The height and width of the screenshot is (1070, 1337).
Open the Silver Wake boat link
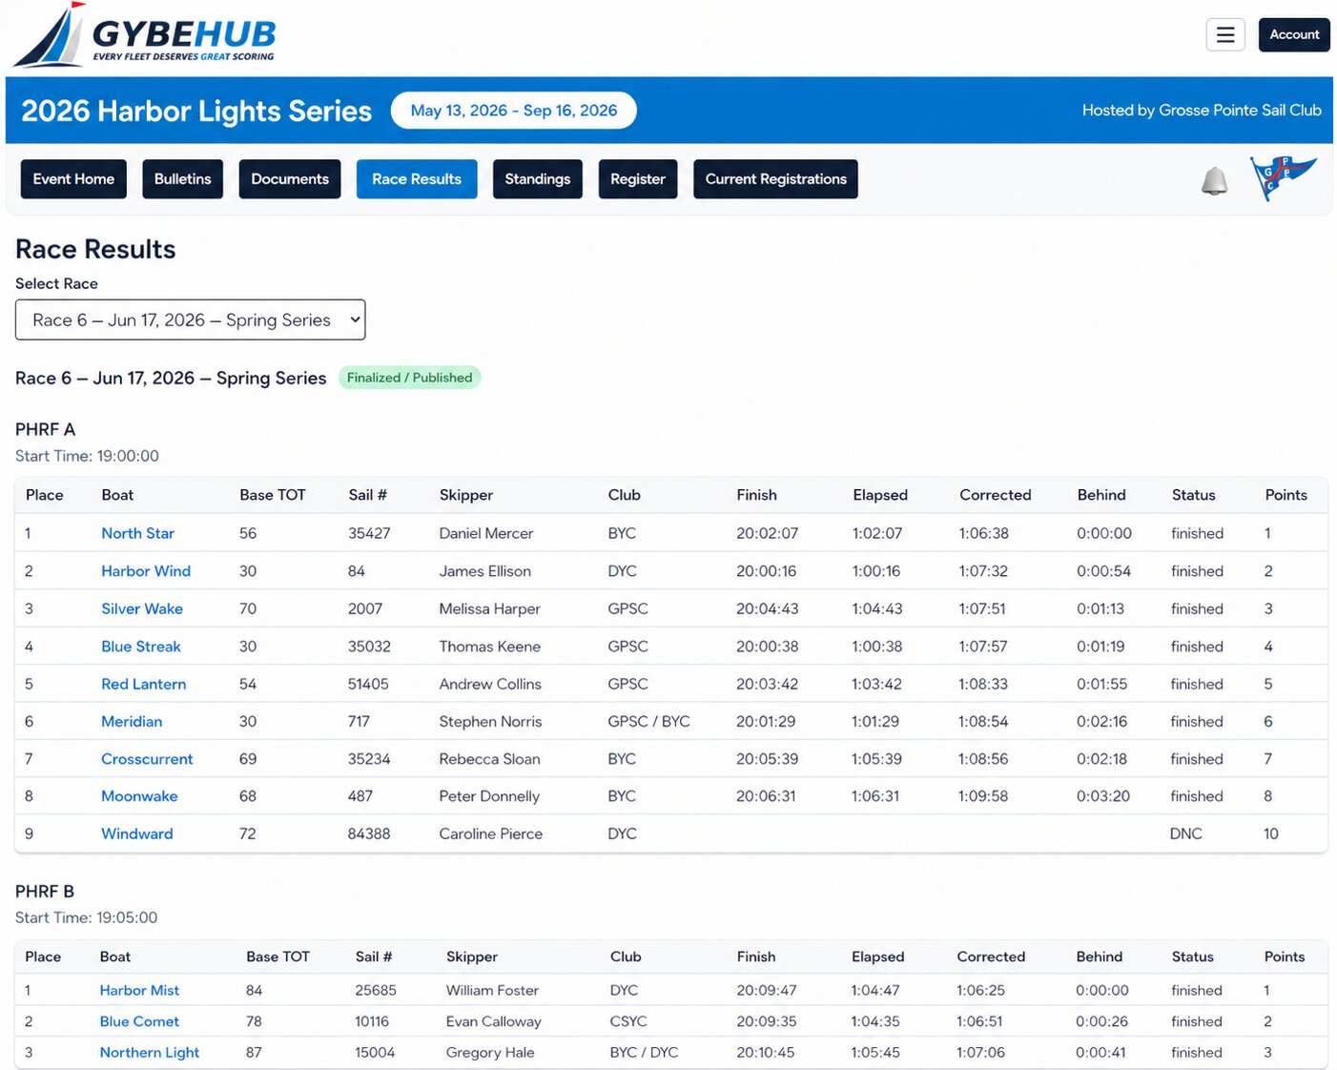click(x=142, y=608)
